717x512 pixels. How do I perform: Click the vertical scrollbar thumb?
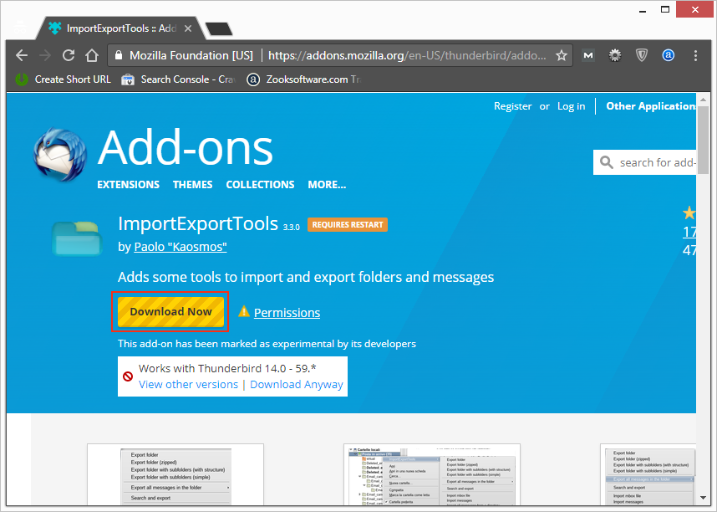click(703, 140)
